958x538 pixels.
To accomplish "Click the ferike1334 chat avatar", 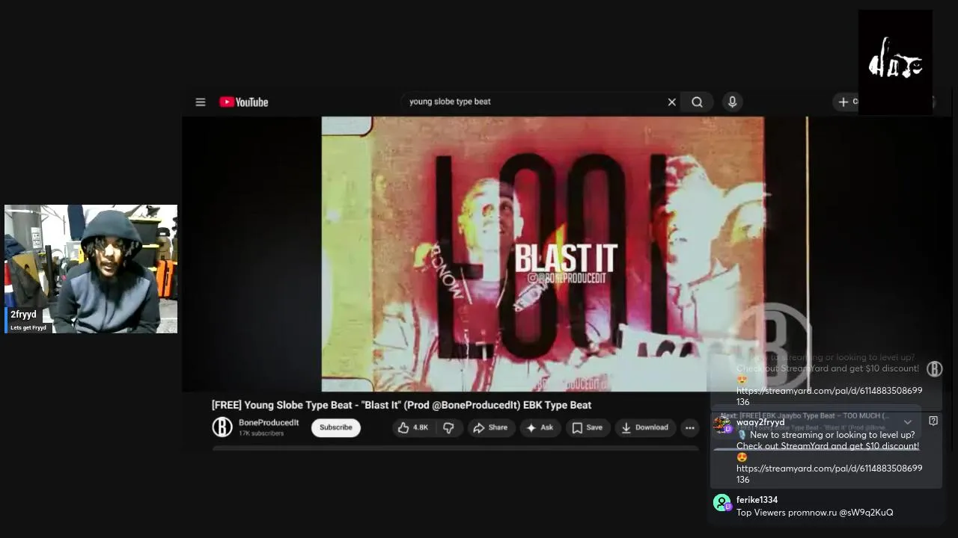I will pos(722,503).
